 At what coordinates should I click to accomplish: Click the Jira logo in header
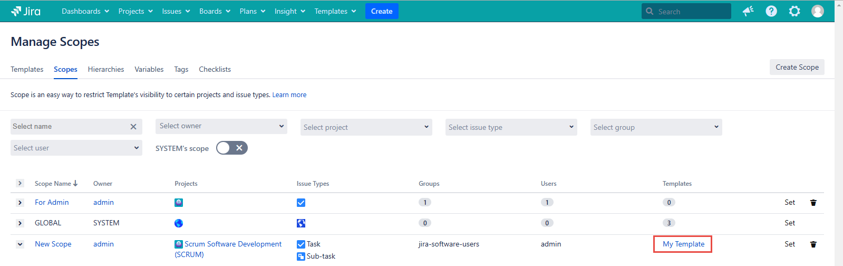pyautogui.click(x=26, y=11)
